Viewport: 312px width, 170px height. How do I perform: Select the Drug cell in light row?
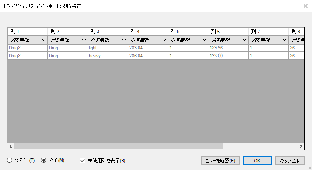point(67,48)
